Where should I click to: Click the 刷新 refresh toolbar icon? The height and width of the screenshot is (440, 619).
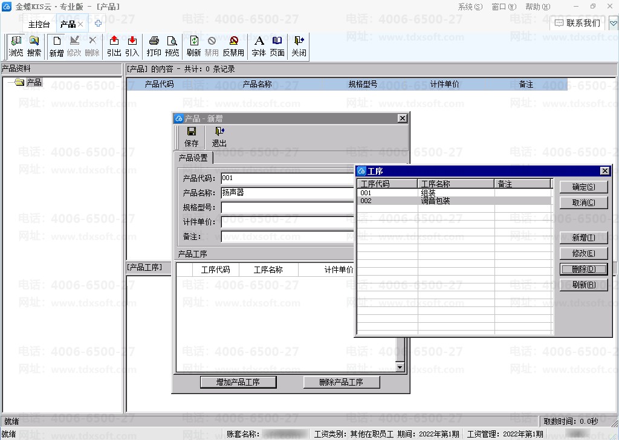(194, 47)
